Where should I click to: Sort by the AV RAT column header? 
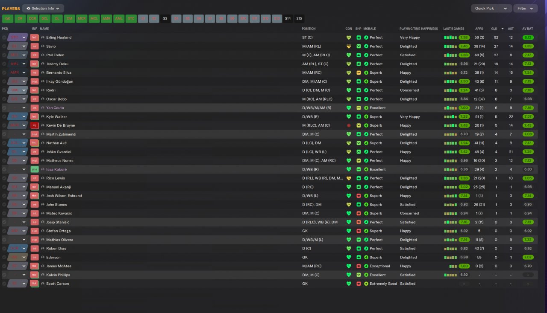tap(528, 29)
